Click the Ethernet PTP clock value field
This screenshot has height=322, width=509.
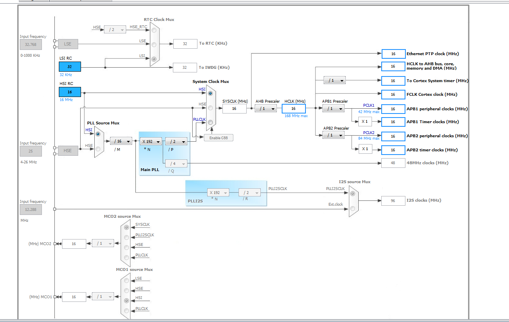click(x=393, y=54)
